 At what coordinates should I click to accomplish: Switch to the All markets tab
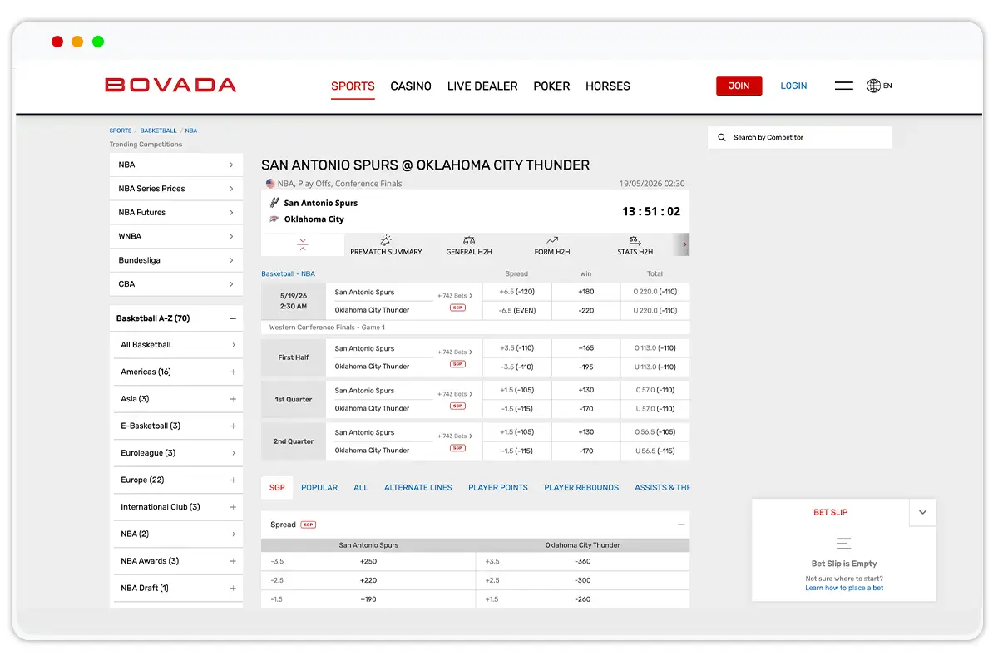[x=361, y=488]
